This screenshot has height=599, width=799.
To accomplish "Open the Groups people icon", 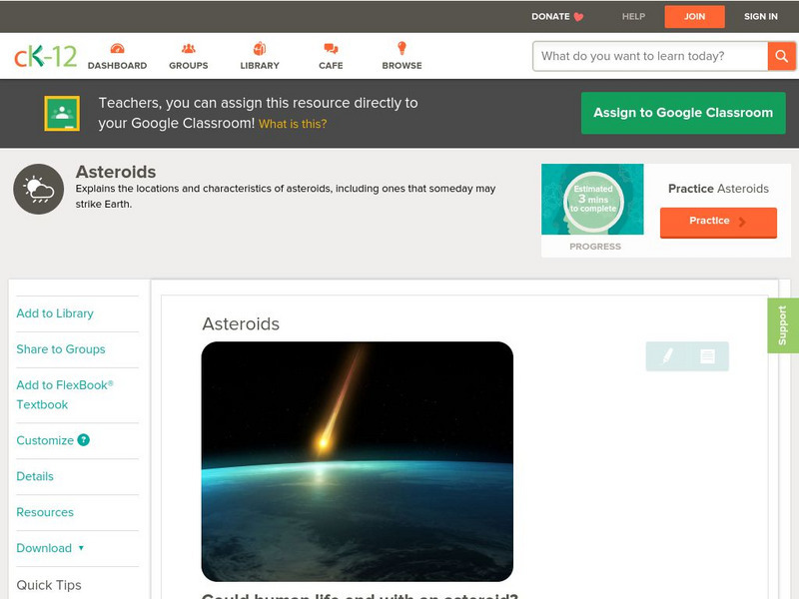I will pos(189,48).
